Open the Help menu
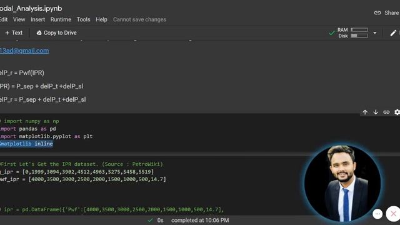The width and height of the screenshot is (400, 225). (x=101, y=19)
